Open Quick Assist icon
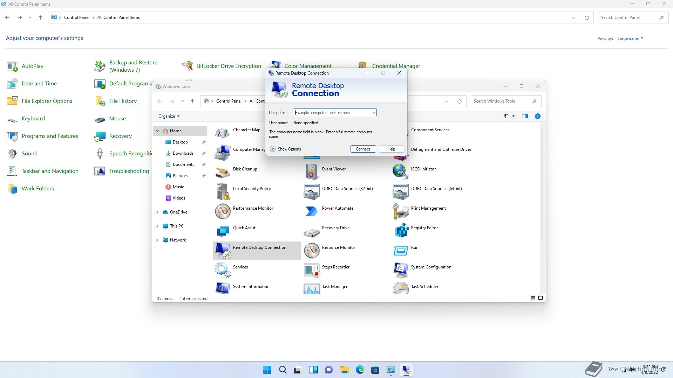Screen dimensions: 673x378 223,231
